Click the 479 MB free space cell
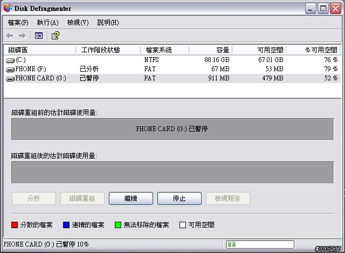Screen dimensions: 345x253 point(273,78)
